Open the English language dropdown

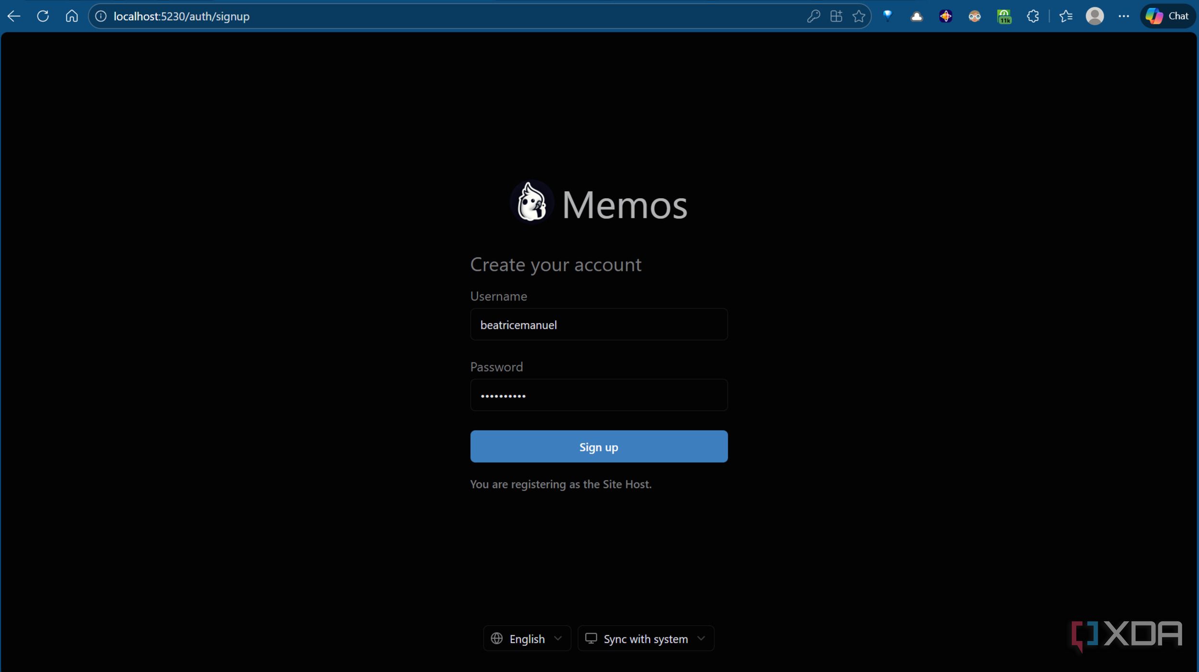527,638
